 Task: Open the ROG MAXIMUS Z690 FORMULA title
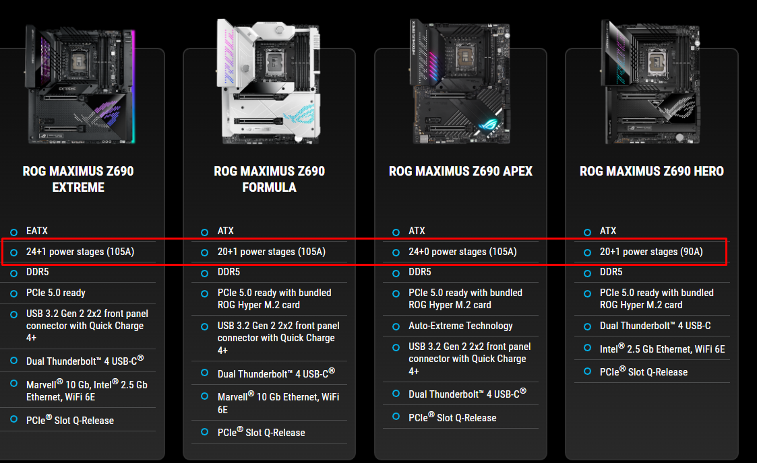(270, 179)
